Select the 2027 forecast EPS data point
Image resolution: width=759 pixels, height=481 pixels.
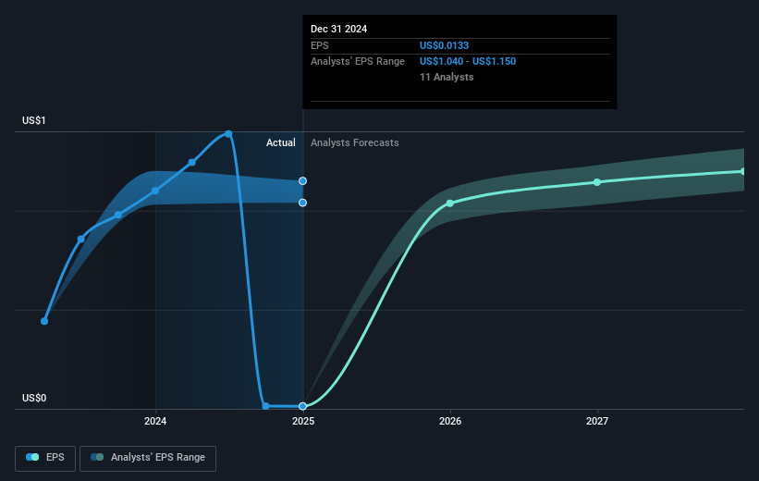point(597,182)
